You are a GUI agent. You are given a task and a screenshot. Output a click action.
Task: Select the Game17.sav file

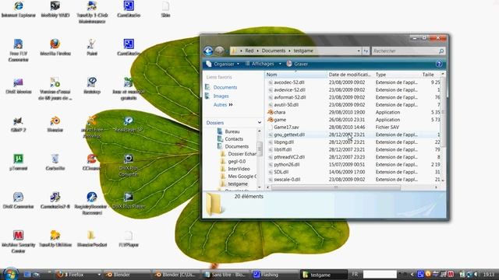(286, 127)
